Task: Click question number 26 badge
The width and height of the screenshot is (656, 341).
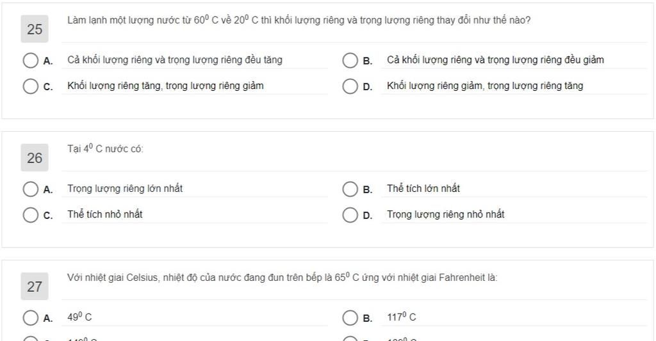Action: pyautogui.click(x=35, y=157)
